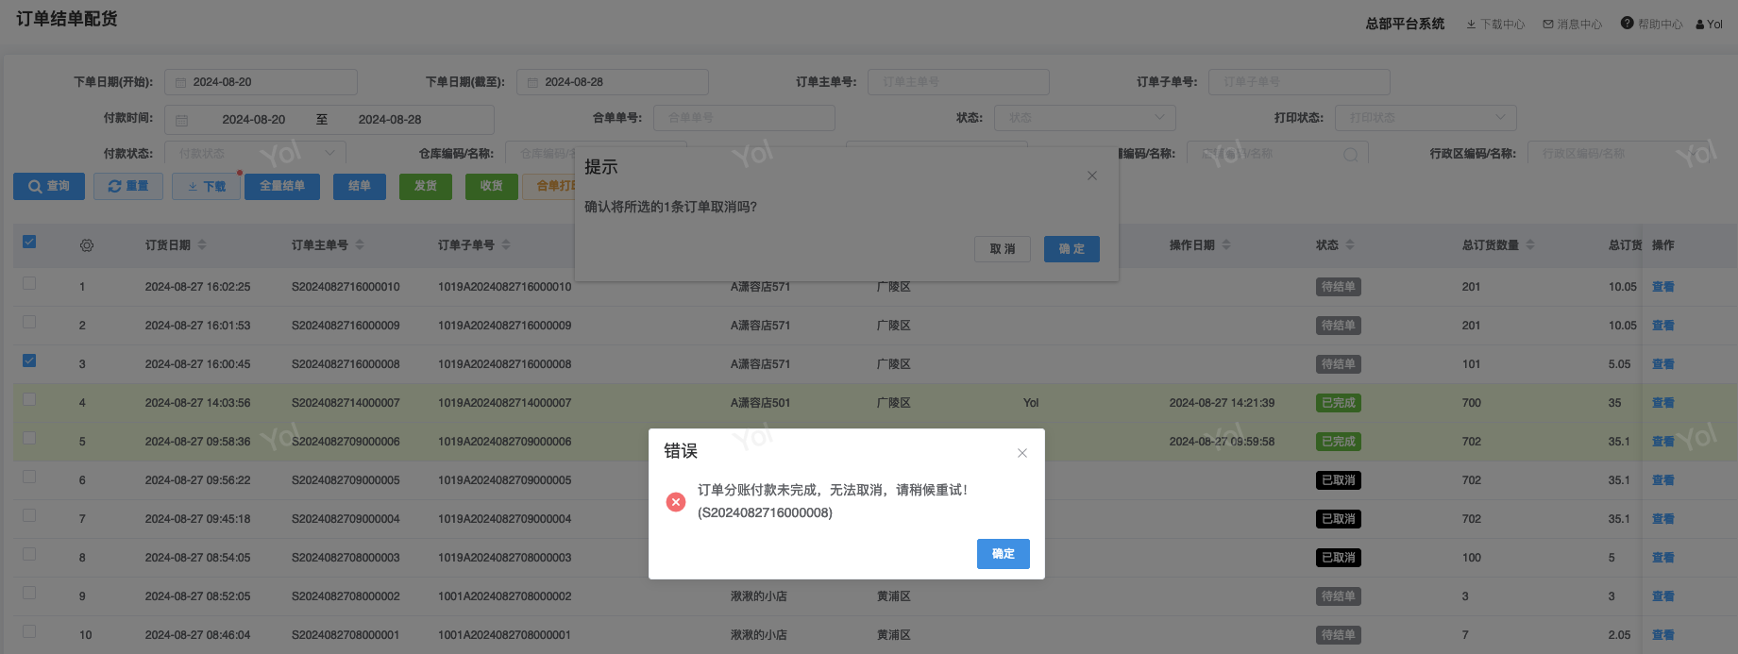
Task: Open 下载中心 in the top bar
Action: [1495, 25]
